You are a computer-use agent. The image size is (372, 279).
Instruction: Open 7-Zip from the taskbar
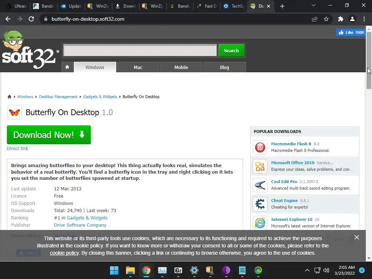tap(178, 270)
